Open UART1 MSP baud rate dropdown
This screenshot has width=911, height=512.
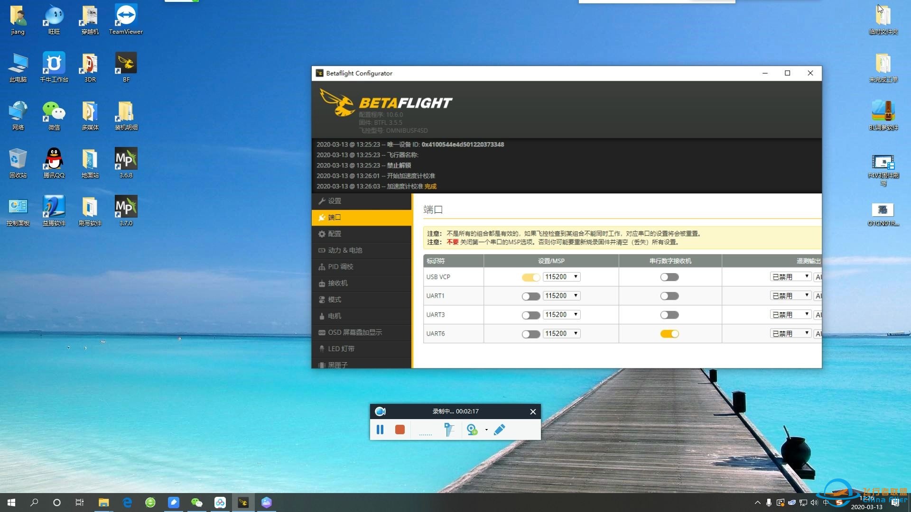[x=562, y=296]
